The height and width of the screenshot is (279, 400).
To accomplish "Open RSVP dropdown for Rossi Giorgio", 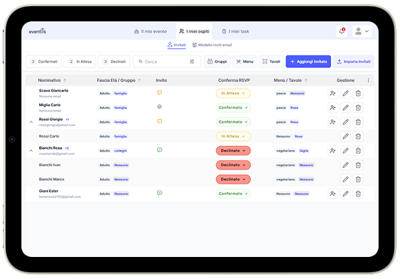I will pos(233,122).
